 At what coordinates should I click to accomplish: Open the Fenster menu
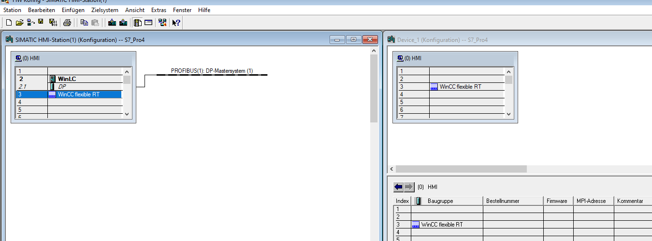[182, 10]
